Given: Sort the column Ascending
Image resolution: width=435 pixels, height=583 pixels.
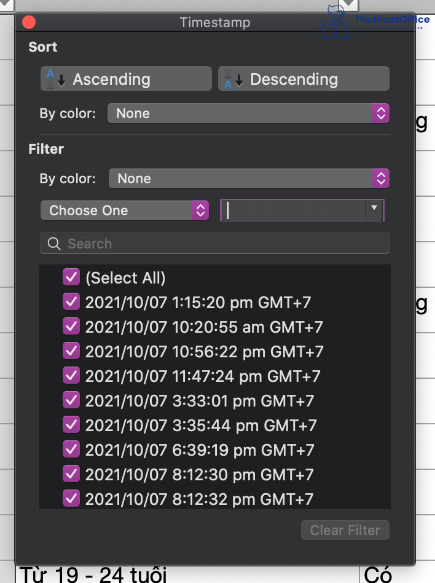Looking at the screenshot, I should pos(126,79).
